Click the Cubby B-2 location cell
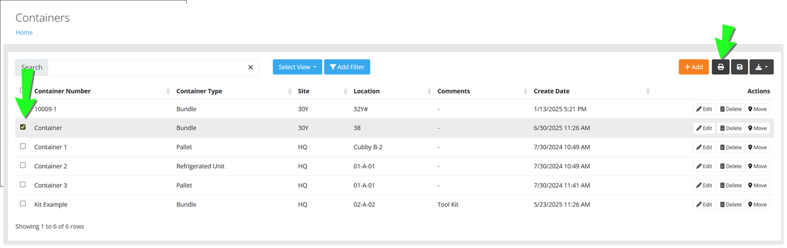787x248 pixels. coord(368,147)
